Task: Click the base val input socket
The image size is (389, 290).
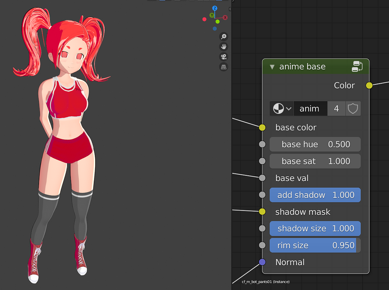Action: (x=262, y=178)
